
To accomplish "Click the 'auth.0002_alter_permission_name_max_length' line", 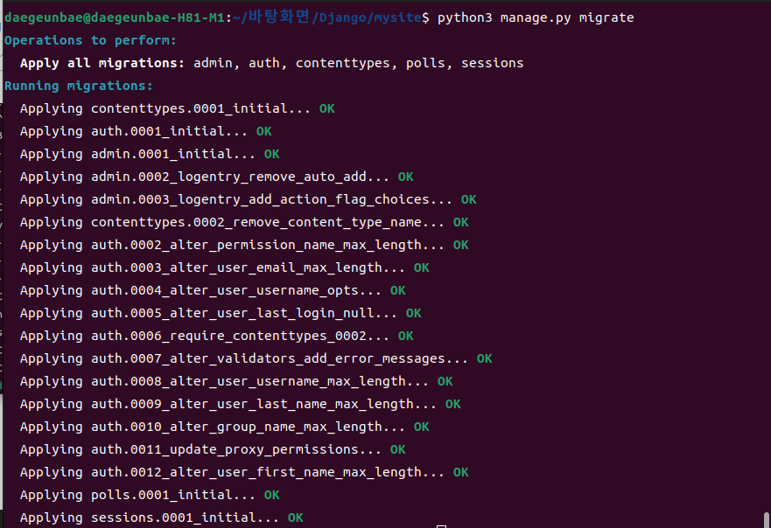I will (x=244, y=245).
